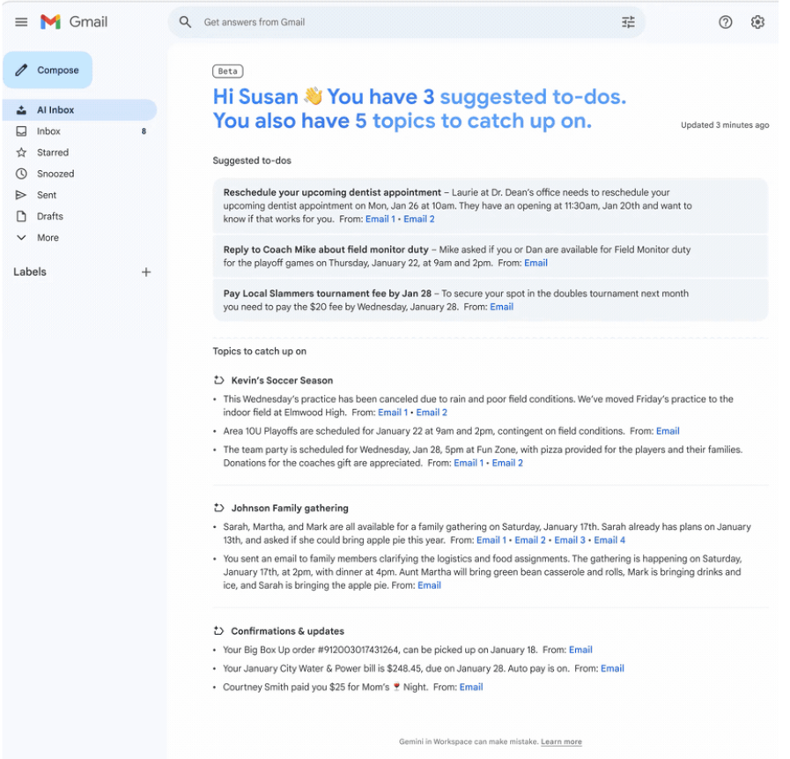Click the Labels section heading
The height and width of the screenshot is (759, 790).
coord(30,272)
